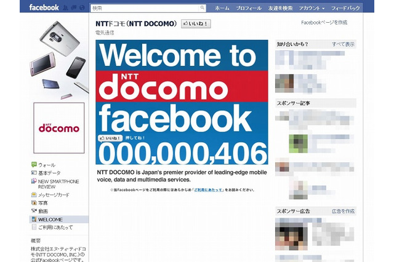This screenshot has width=394, height=262.
Task: Open notifications globe icon in header
Action: [x=82, y=7]
